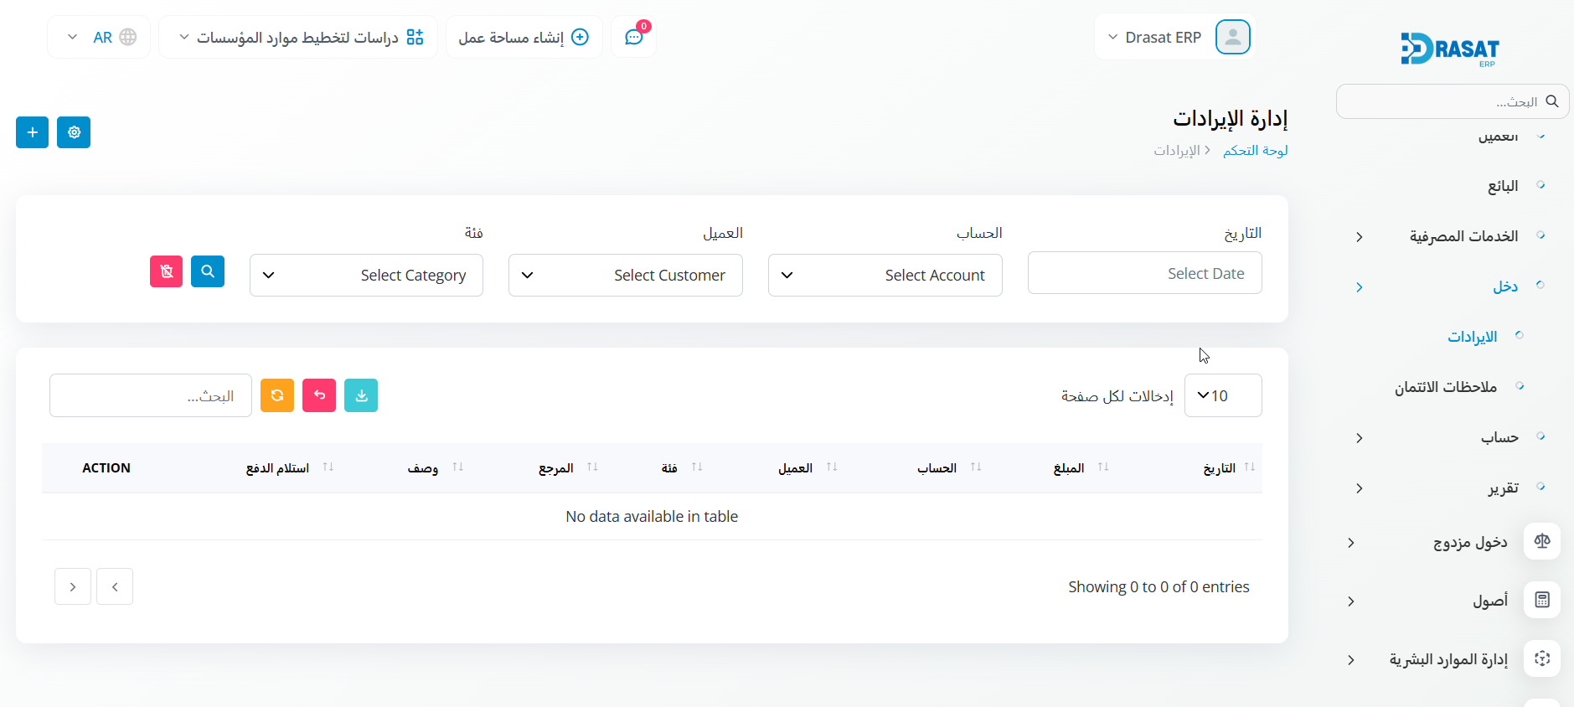Open the chat messages notification icon
The width and height of the screenshot is (1574, 707).
click(x=634, y=38)
